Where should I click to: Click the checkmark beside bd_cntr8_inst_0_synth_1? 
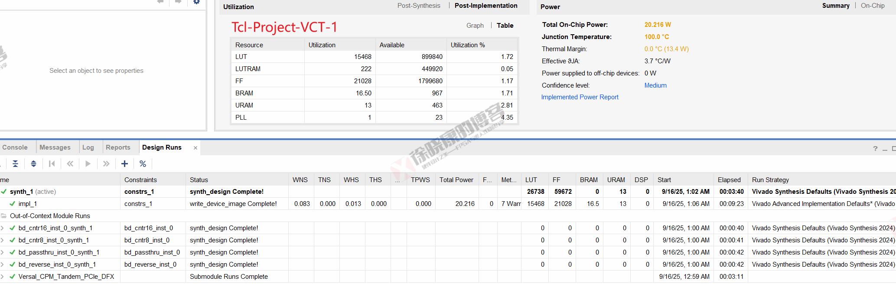tap(13, 240)
